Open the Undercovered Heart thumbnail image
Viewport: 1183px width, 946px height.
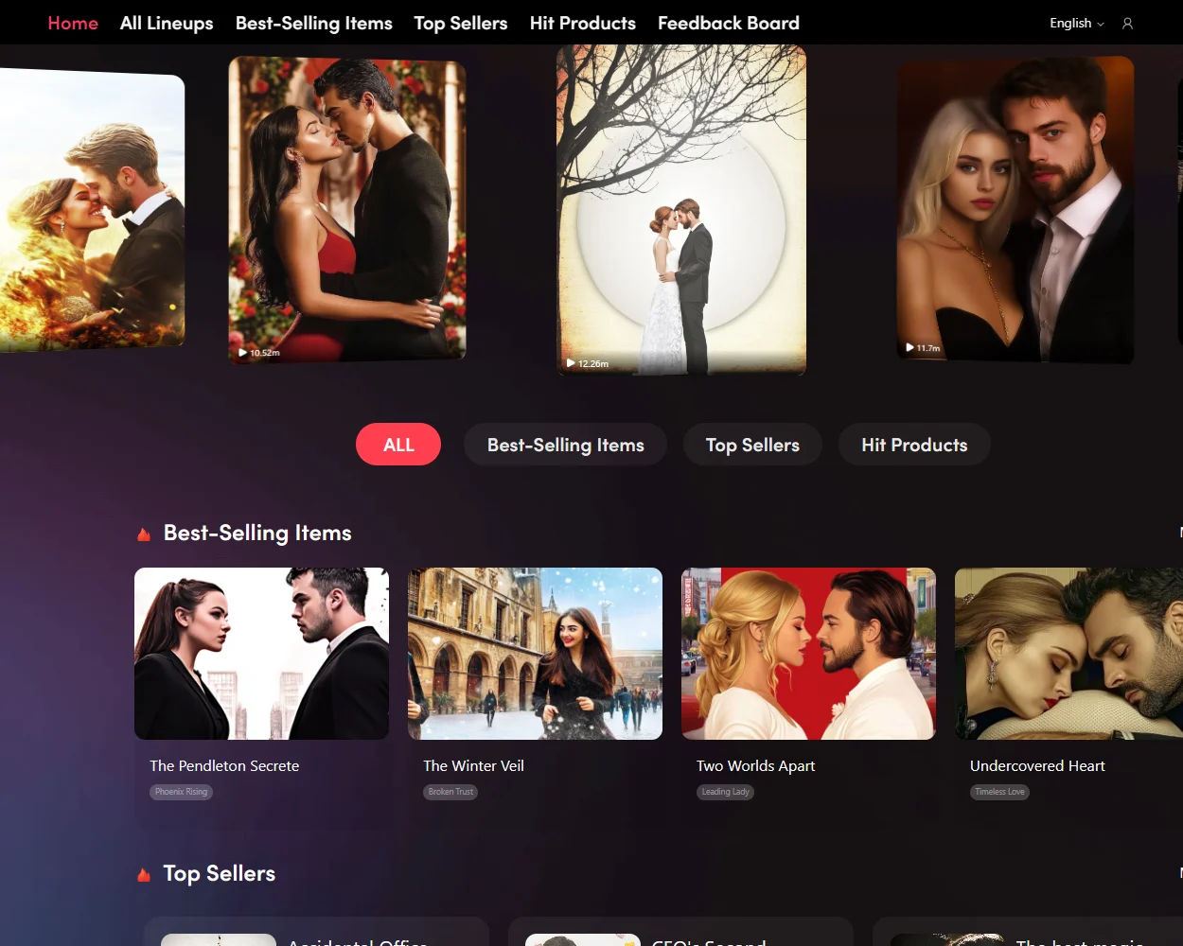click(x=1068, y=654)
